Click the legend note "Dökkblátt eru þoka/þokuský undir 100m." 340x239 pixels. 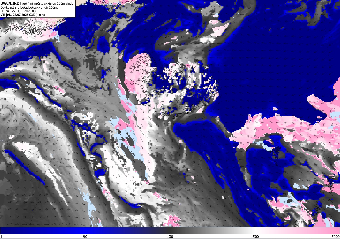pos(29,7)
